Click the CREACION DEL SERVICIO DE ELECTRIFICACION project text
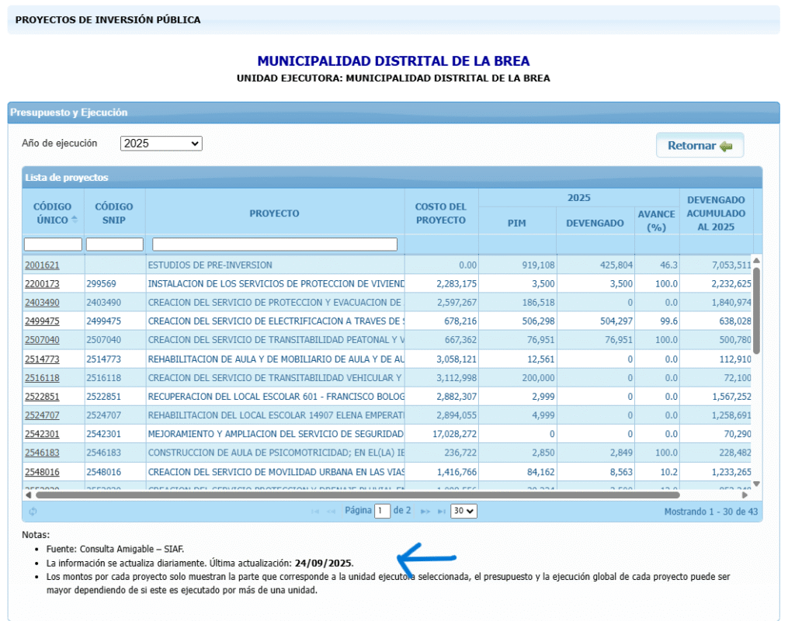The image size is (795, 621). pyautogui.click(x=276, y=321)
